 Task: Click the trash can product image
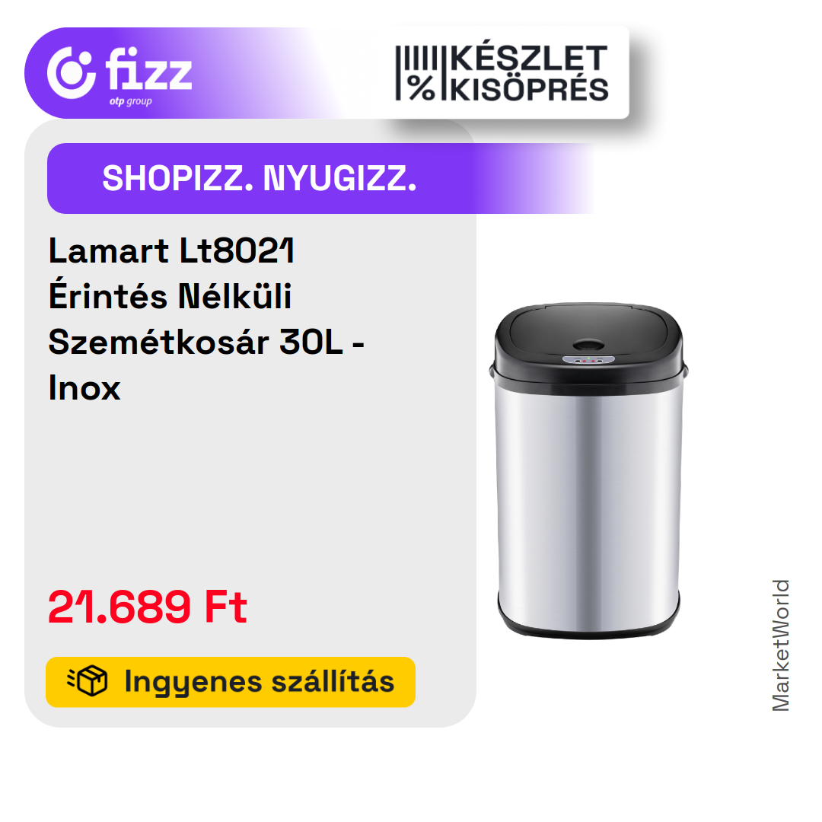pyautogui.click(x=588, y=470)
